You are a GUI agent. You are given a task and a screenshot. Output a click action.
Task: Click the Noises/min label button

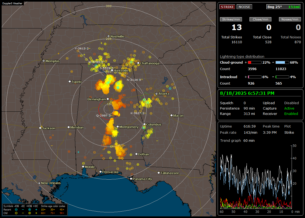pyautogui.click(x=290, y=19)
